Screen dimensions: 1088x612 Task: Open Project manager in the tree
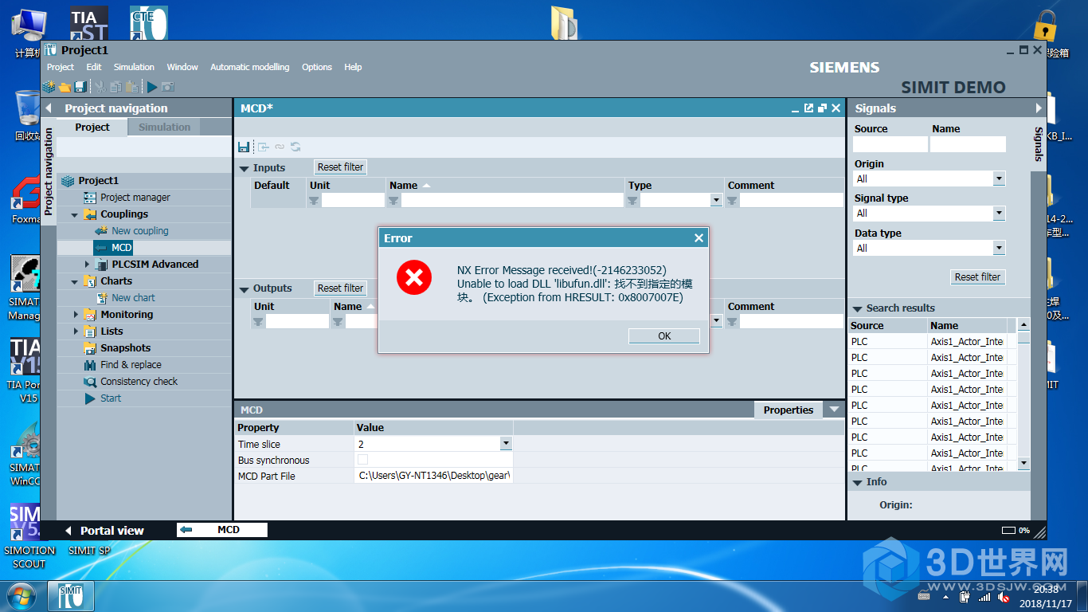[x=135, y=198]
